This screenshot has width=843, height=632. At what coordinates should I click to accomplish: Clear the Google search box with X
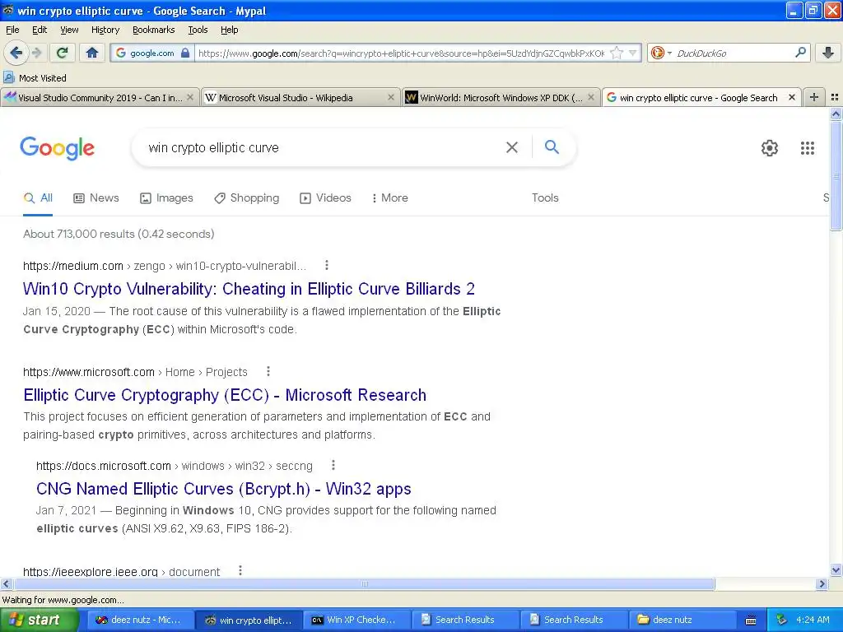click(x=512, y=147)
